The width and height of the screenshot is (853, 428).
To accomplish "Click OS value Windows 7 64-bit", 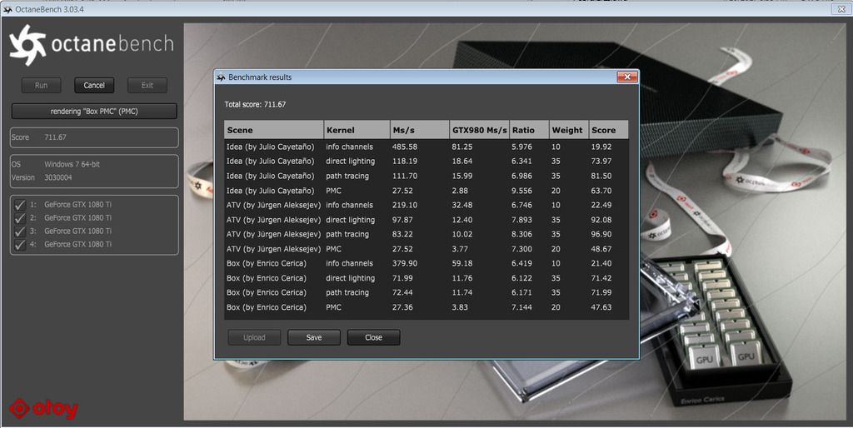I will [72, 164].
